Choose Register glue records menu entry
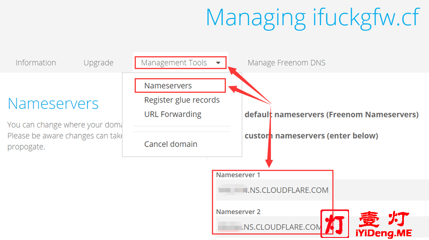This screenshot has height=240, width=429. click(182, 100)
